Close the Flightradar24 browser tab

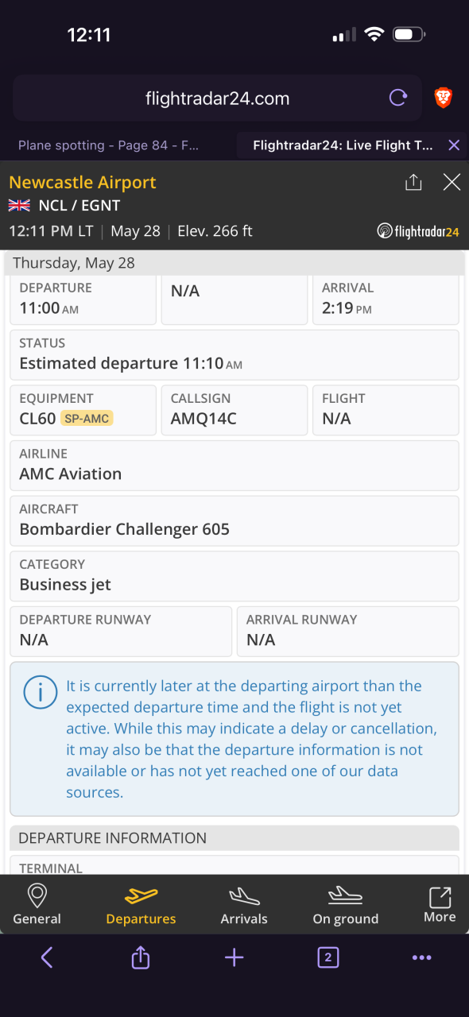(x=454, y=145)
